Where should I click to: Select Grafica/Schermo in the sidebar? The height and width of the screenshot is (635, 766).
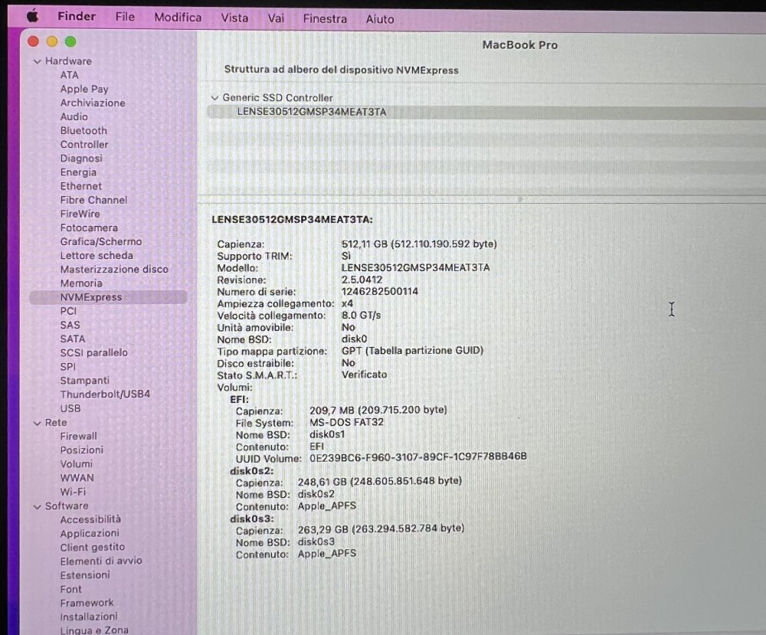(100, 241)
